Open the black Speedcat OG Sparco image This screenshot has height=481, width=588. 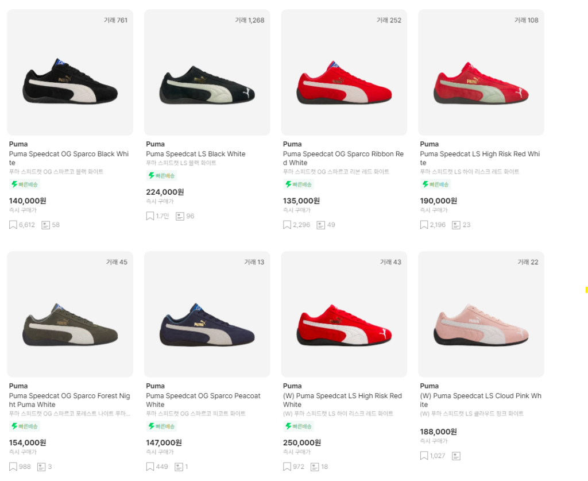click(x=70, y=83)
